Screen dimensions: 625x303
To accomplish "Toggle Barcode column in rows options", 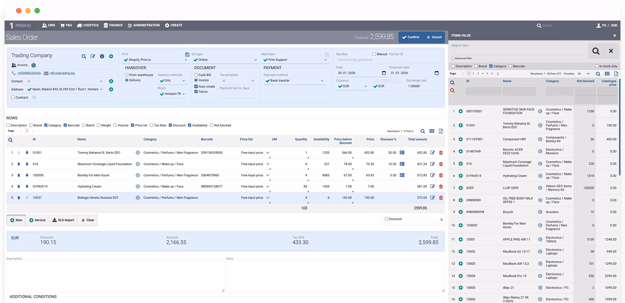I will pos(65,125).
